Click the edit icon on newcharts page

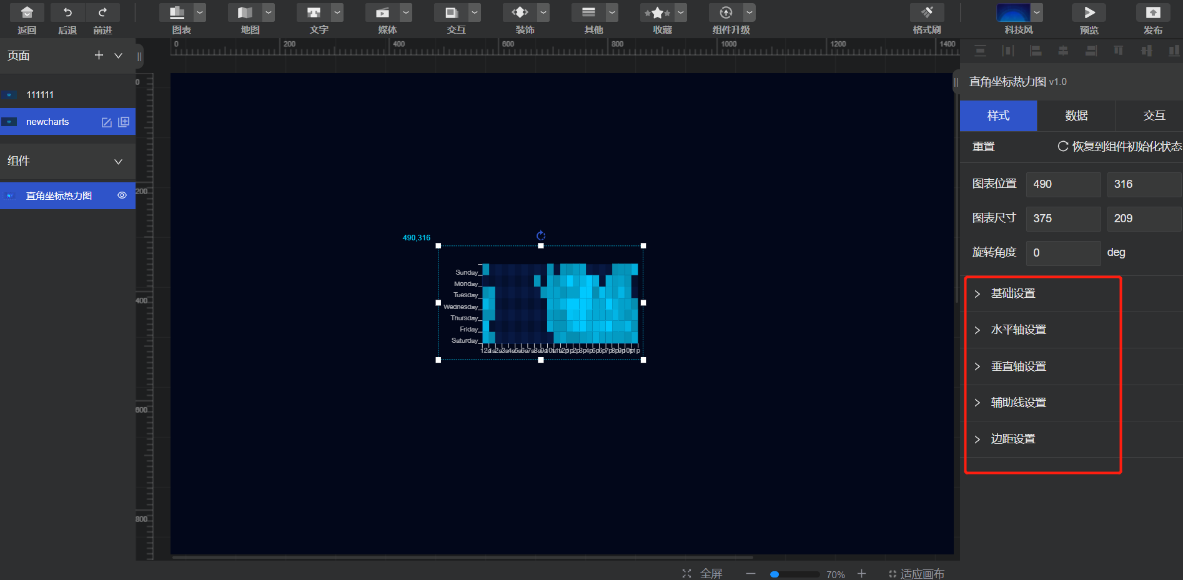pos(107,122)
